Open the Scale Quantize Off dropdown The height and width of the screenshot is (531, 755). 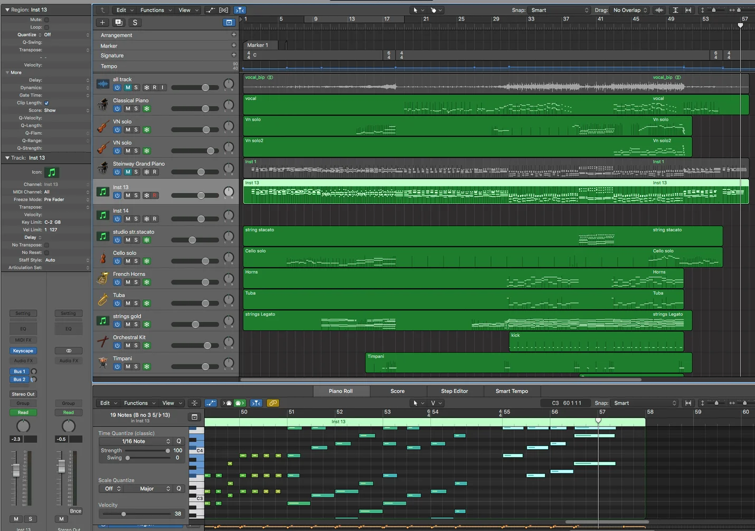click(x=111, y=489)
